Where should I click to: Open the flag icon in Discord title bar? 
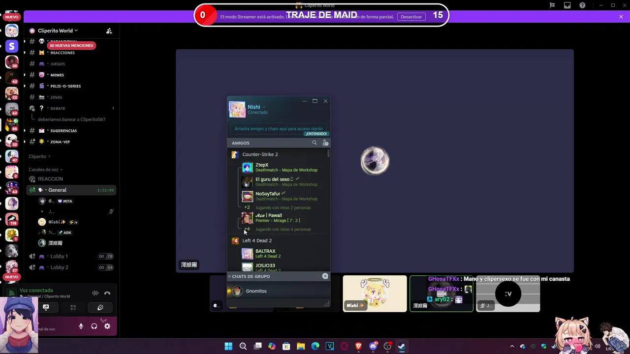point(552,5)
